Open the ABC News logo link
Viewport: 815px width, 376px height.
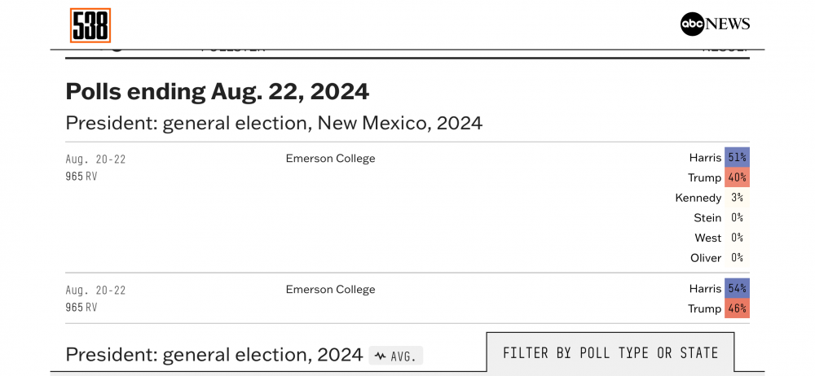pos(716,24)
